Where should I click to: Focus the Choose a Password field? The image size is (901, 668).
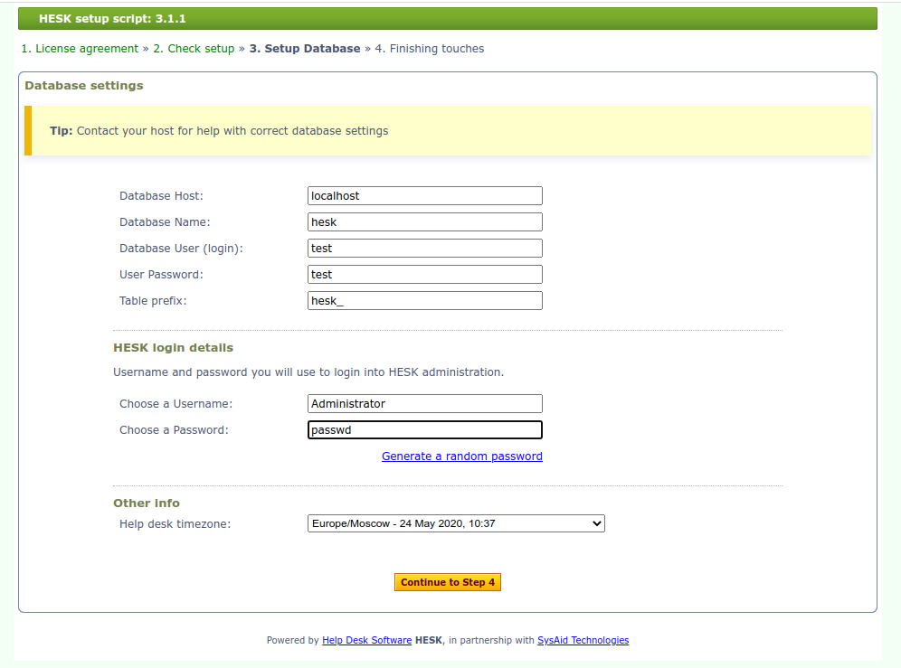coord(424,430)
